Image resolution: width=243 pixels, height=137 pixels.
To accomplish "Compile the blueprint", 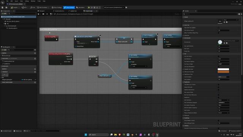I will pos(14,8).
